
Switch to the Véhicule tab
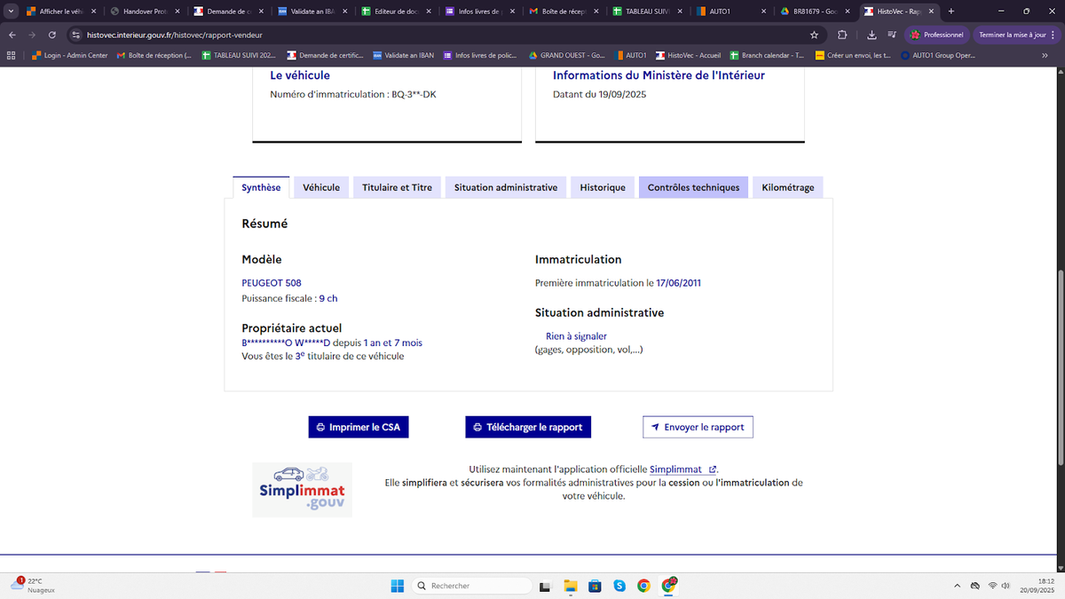point(320,187)
